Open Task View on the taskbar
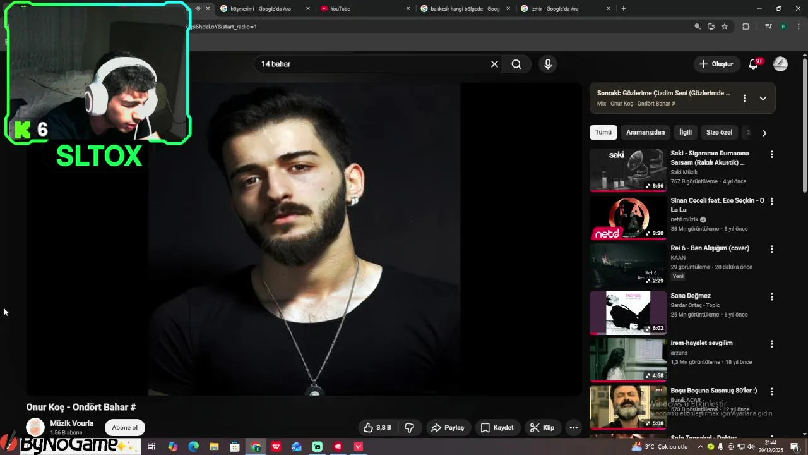The width and height of the screenshot is (808, 455). (151, 447)
